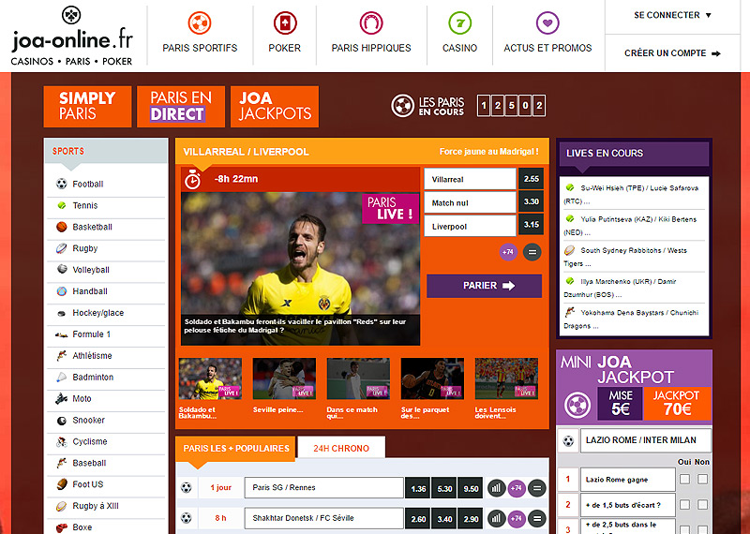Screen dimensions: 750x534
Task: Click Créer un compte button
Action: pyautogui.click(x=672, y=53)
